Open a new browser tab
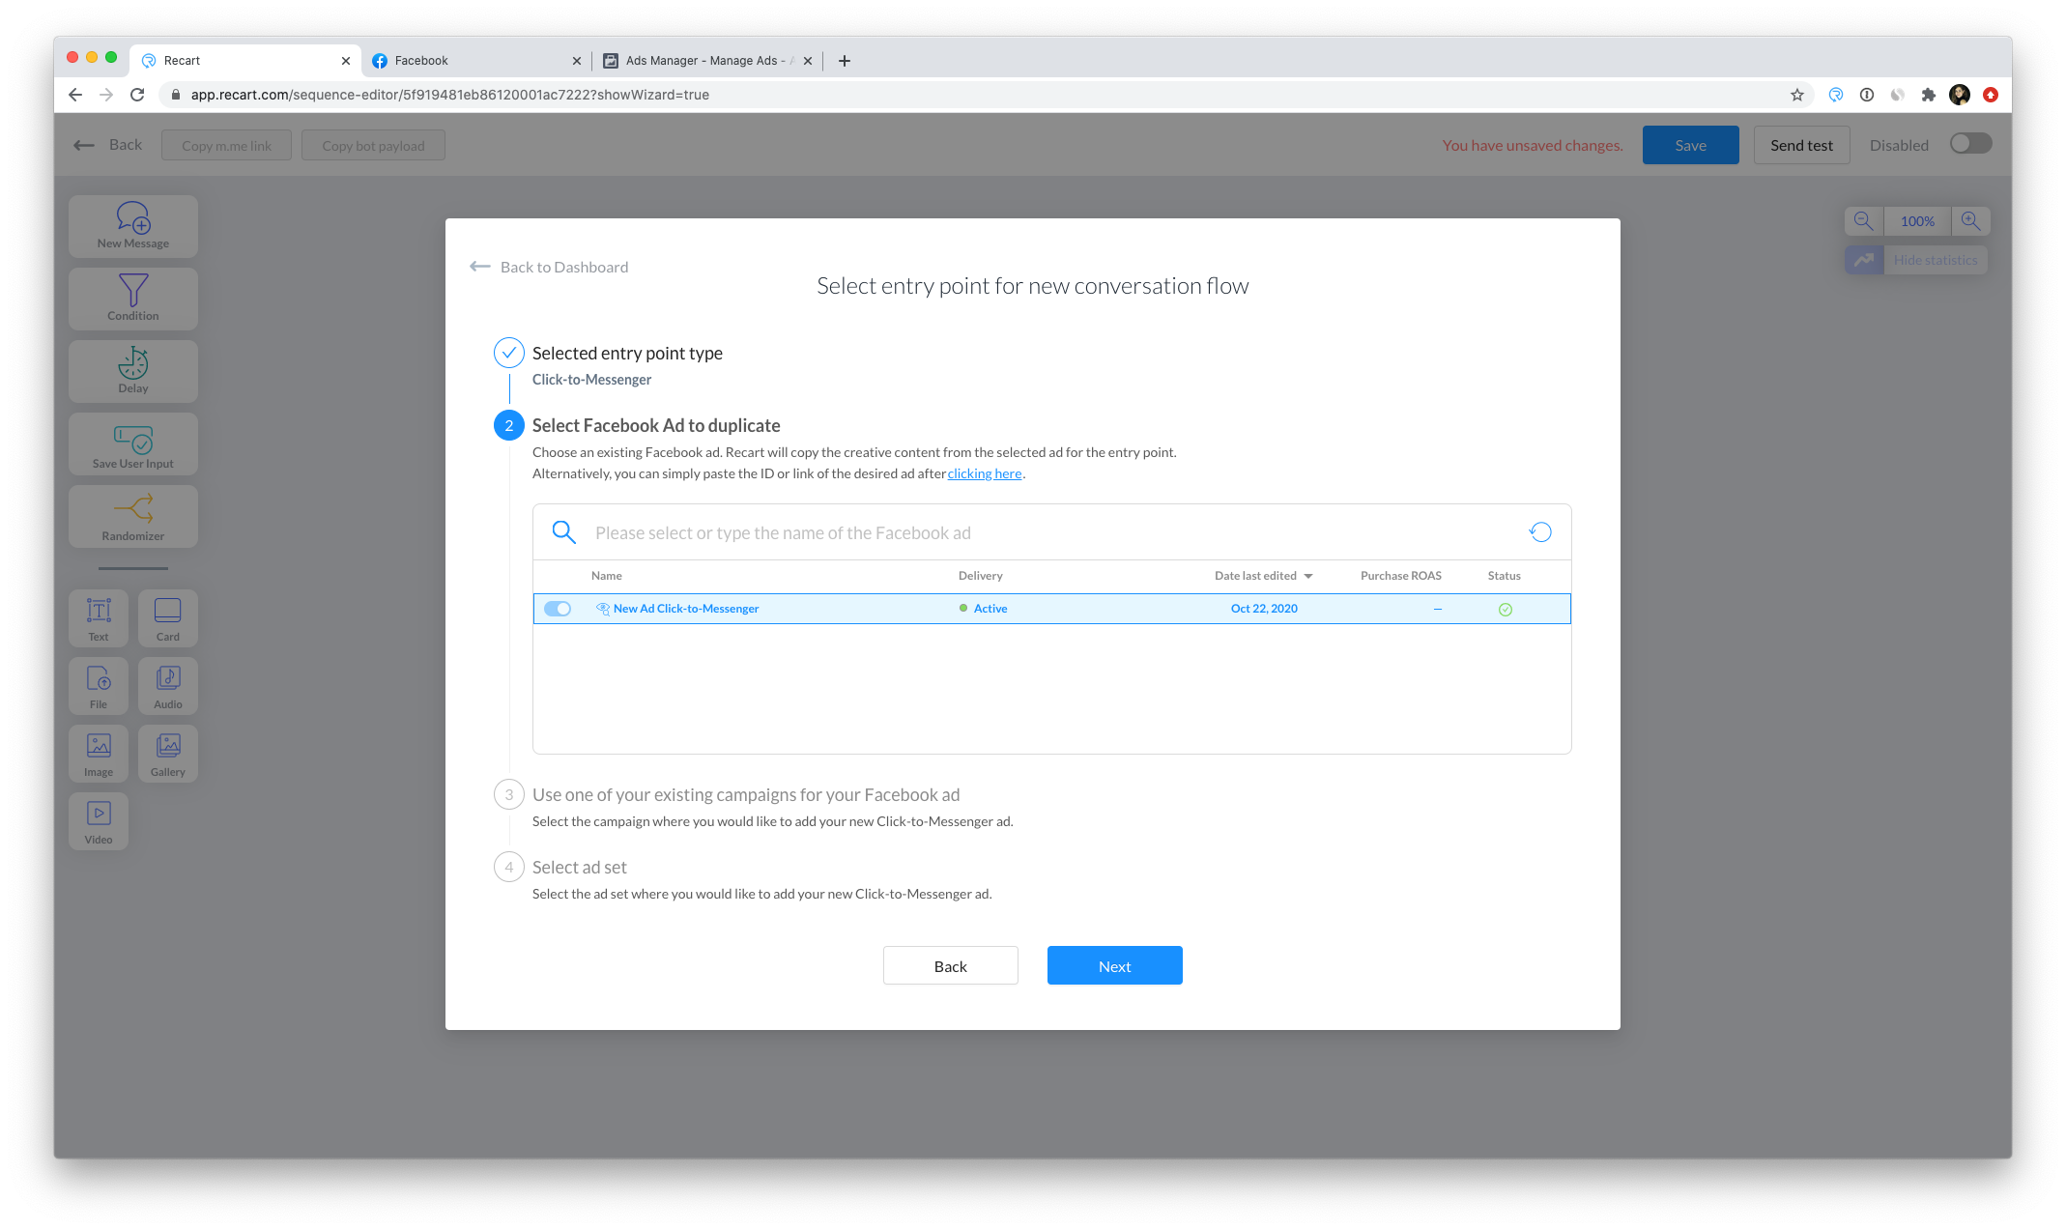Screen dimensions: 2066x1230 tap(845, 61)
